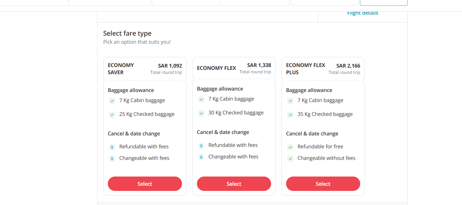Click Select button for Economy Saver fare
Screen dimensions: 462x205
tap(145, 184)
